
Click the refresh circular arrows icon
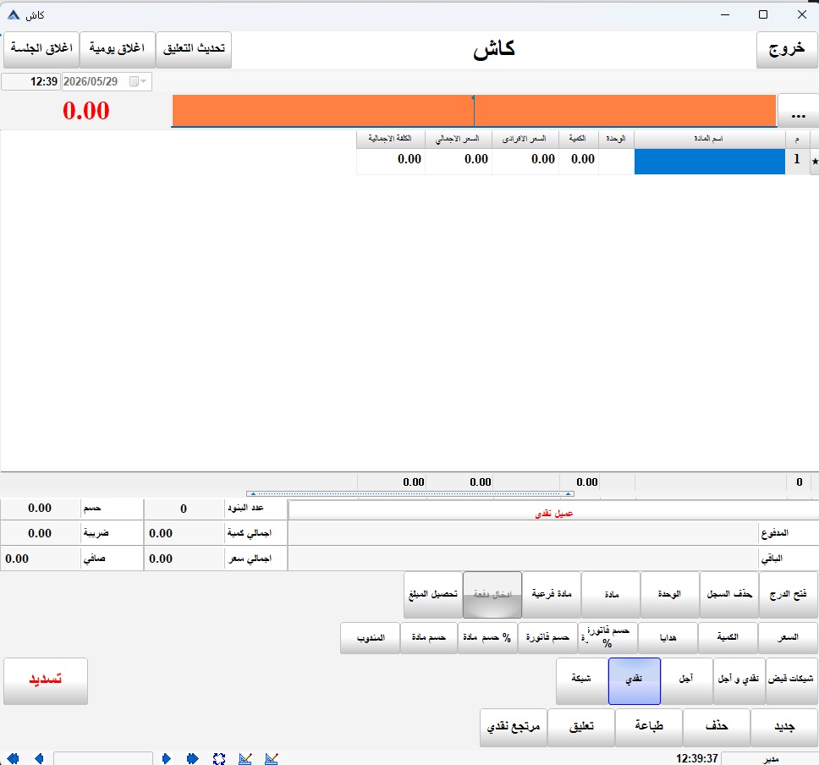click(x=219, y=758)
